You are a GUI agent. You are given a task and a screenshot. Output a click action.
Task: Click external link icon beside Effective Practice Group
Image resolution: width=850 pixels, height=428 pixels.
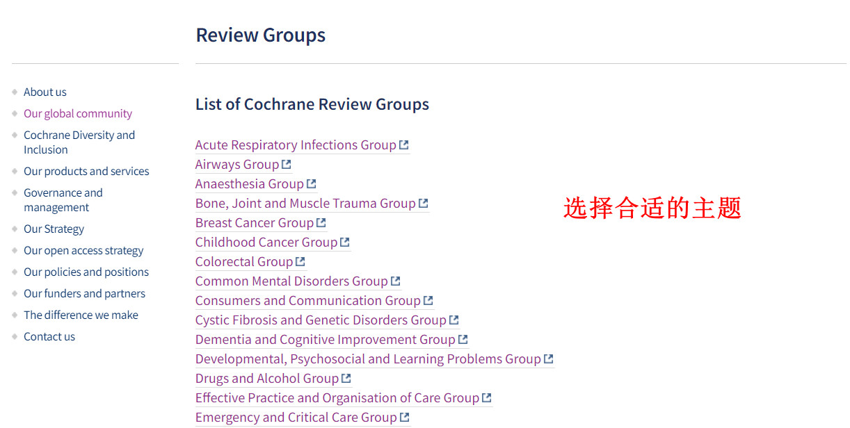click(x=487, y=398)
